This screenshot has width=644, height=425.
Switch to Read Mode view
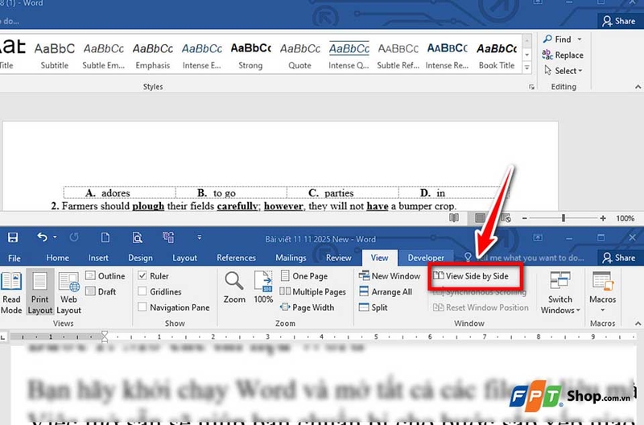pyautogui.click(x=11, y=293)
